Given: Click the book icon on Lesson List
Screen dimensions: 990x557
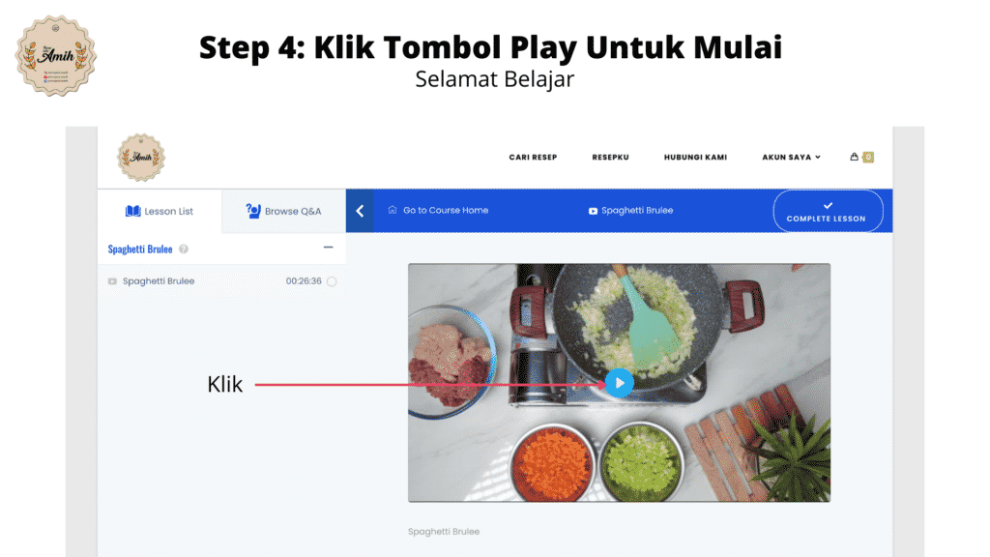Looking at the screenshot, I should tap(132, 211).
